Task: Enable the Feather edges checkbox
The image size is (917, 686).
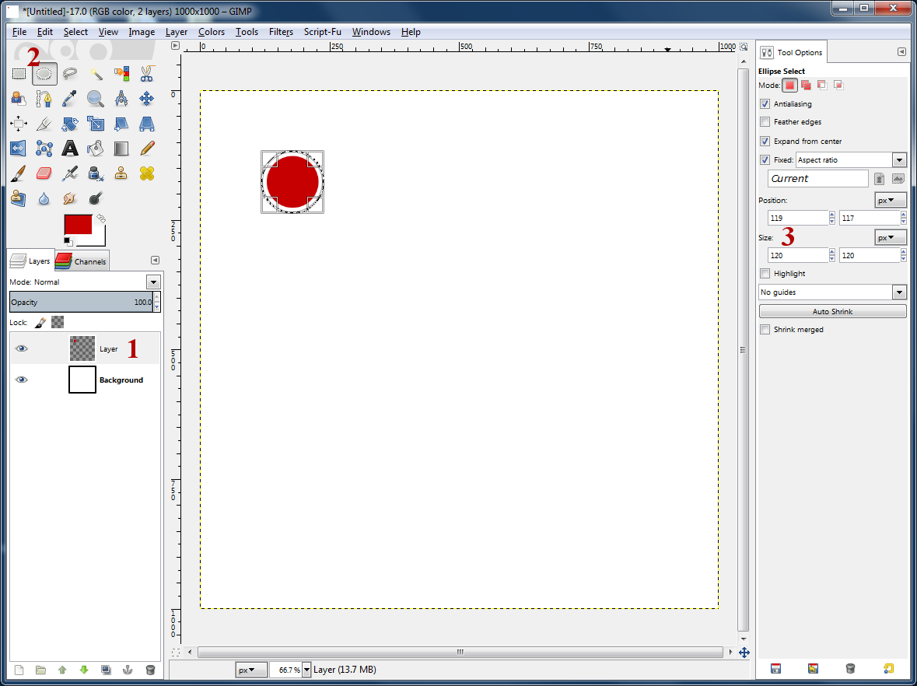Action: coord(765,121)
